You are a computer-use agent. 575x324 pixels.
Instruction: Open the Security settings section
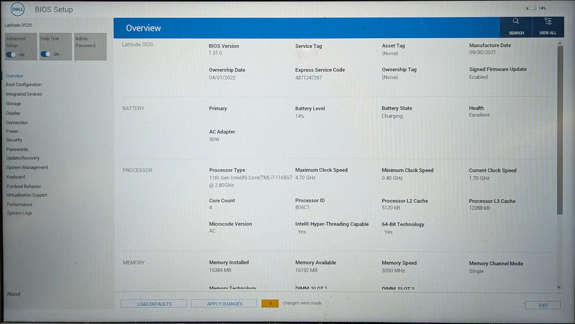(14, 140)
